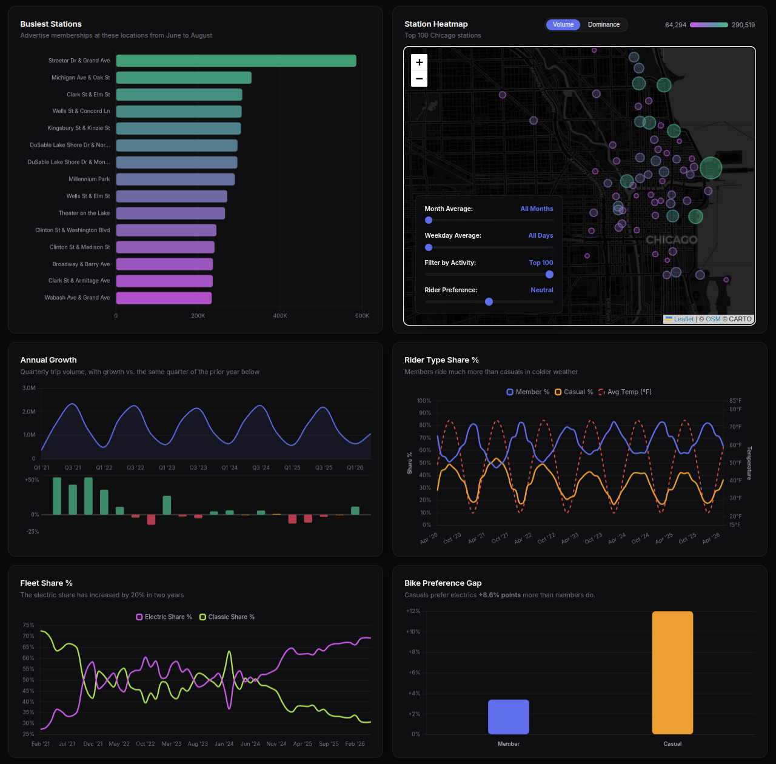Click the Wells St & Concord Ln bar
776x764 pixels.
tap(179, 112)
